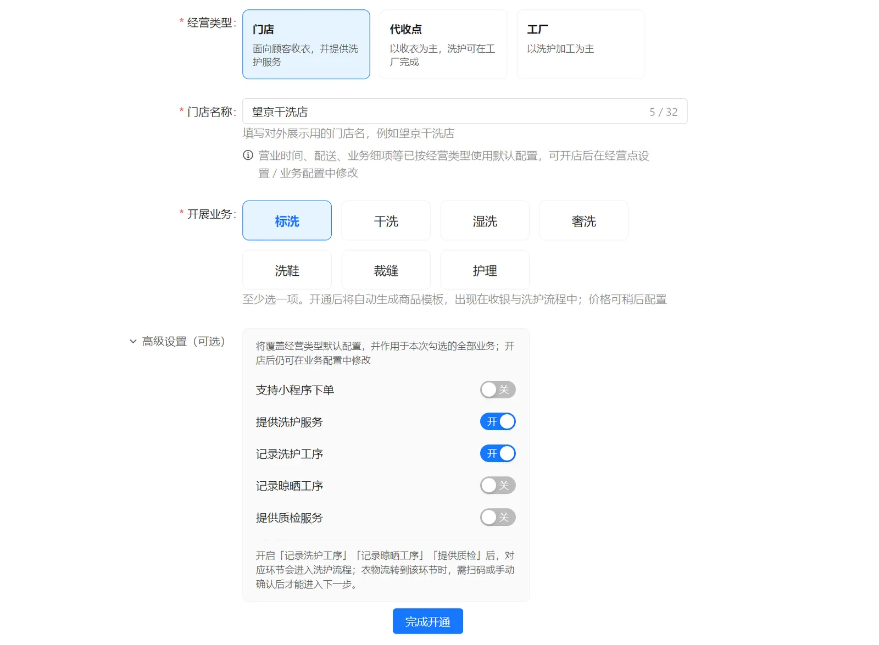
Task: Select the 门店 business type card
Action: pyautogui.click(x=306, y=44)
